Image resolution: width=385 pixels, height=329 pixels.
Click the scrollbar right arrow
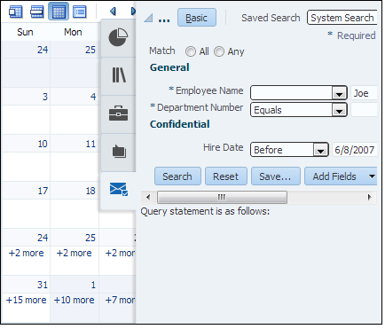(x=369, y=197)
